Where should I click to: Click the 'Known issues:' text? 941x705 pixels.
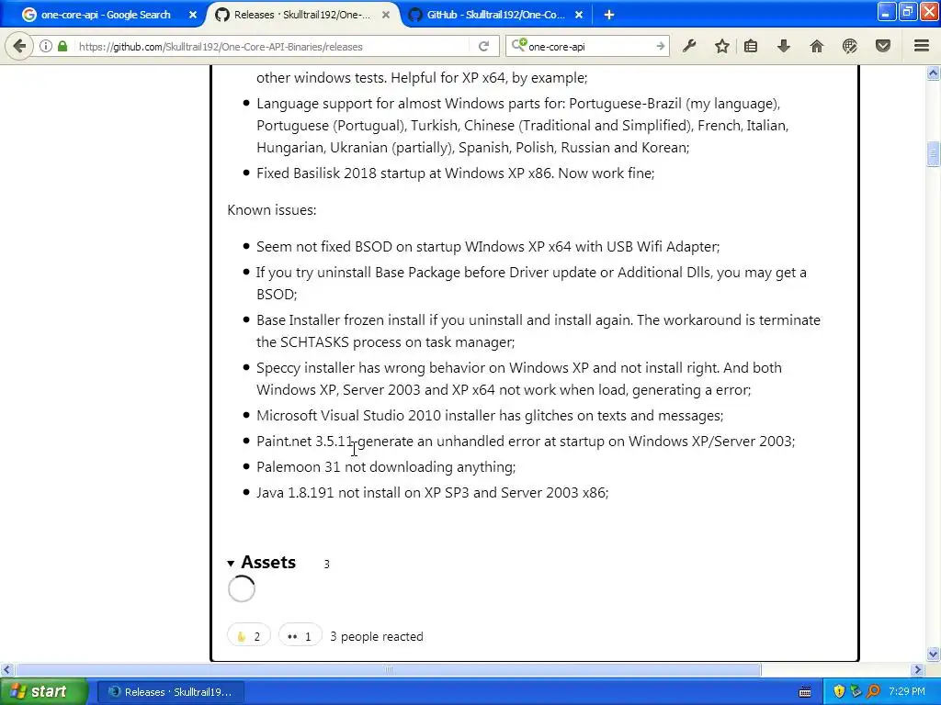coord(272,210)
